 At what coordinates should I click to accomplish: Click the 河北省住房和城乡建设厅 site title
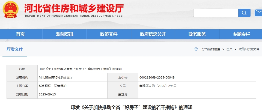coord(74,9)
